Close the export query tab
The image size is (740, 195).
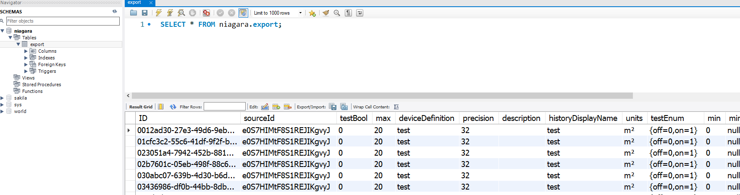click(x=151, y=3)
